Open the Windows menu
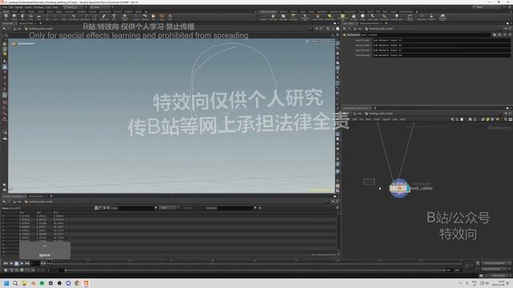This screenshot has width=513, height=288. click(38, 7)
